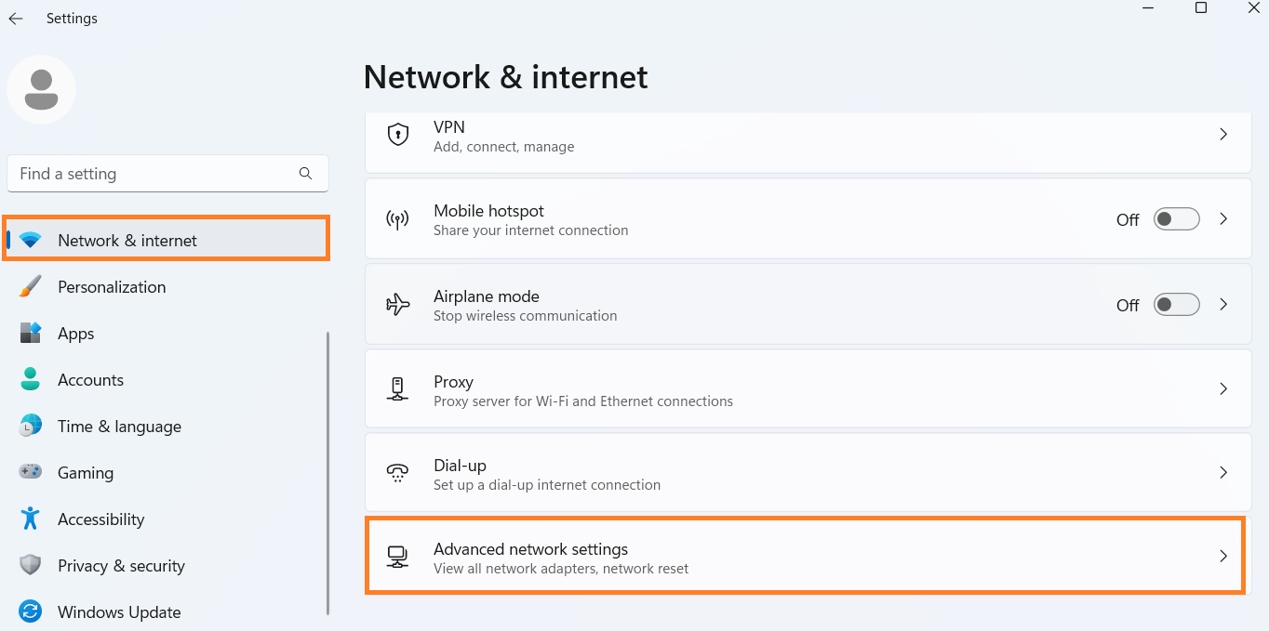Open Advanced network settings chevron
The image size is (1269, 631).
pyautogui.click(x=1223, y=557)
